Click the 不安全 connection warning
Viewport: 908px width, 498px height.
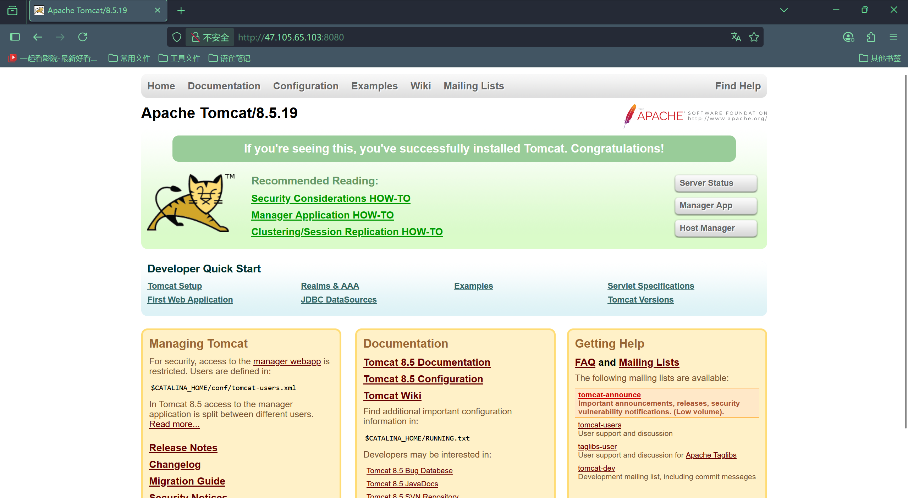[210, 37]
